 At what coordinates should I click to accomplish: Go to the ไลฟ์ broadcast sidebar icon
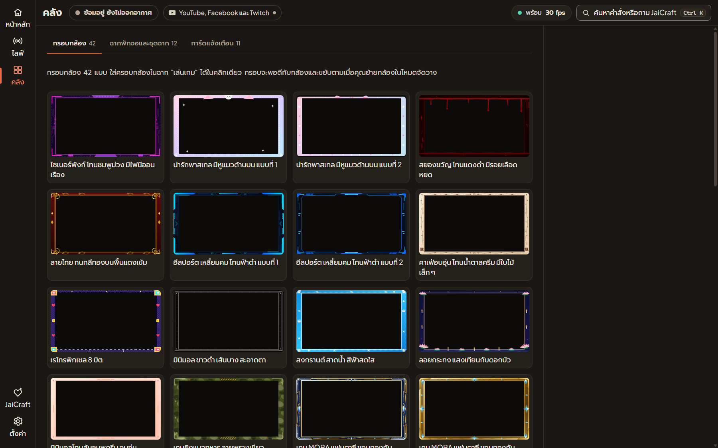(18, 41)
